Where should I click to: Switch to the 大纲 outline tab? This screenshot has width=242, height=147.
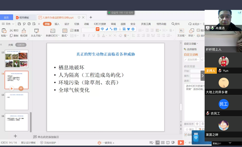click(10, 45)
